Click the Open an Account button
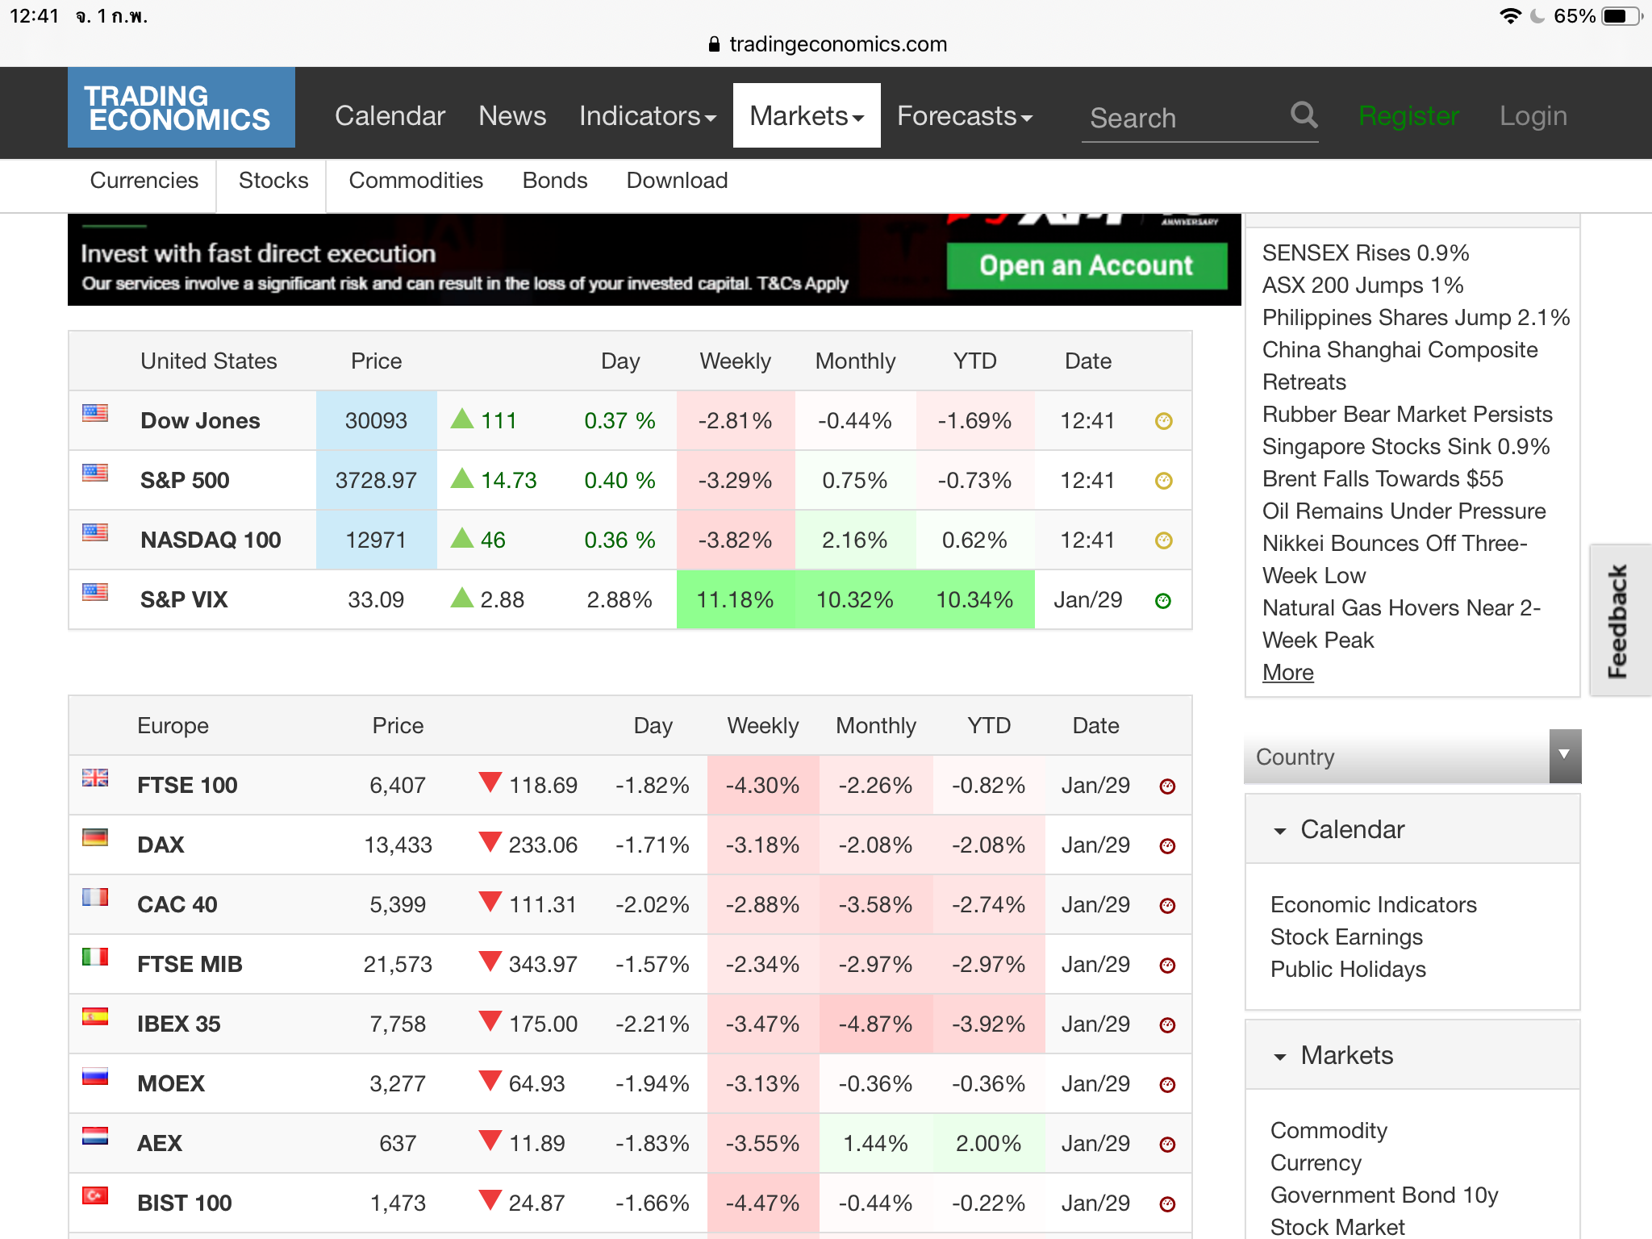 1086,265
